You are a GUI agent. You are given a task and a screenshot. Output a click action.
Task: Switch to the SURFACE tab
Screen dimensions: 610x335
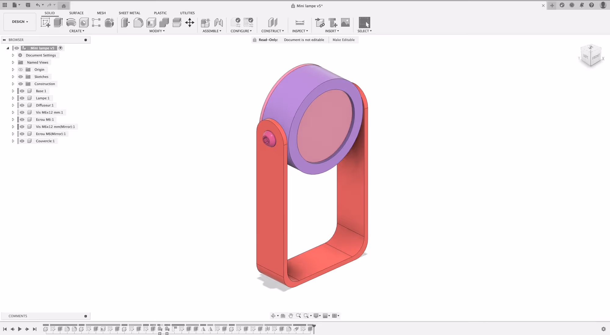pyautogui.click(x=76, y=13)
